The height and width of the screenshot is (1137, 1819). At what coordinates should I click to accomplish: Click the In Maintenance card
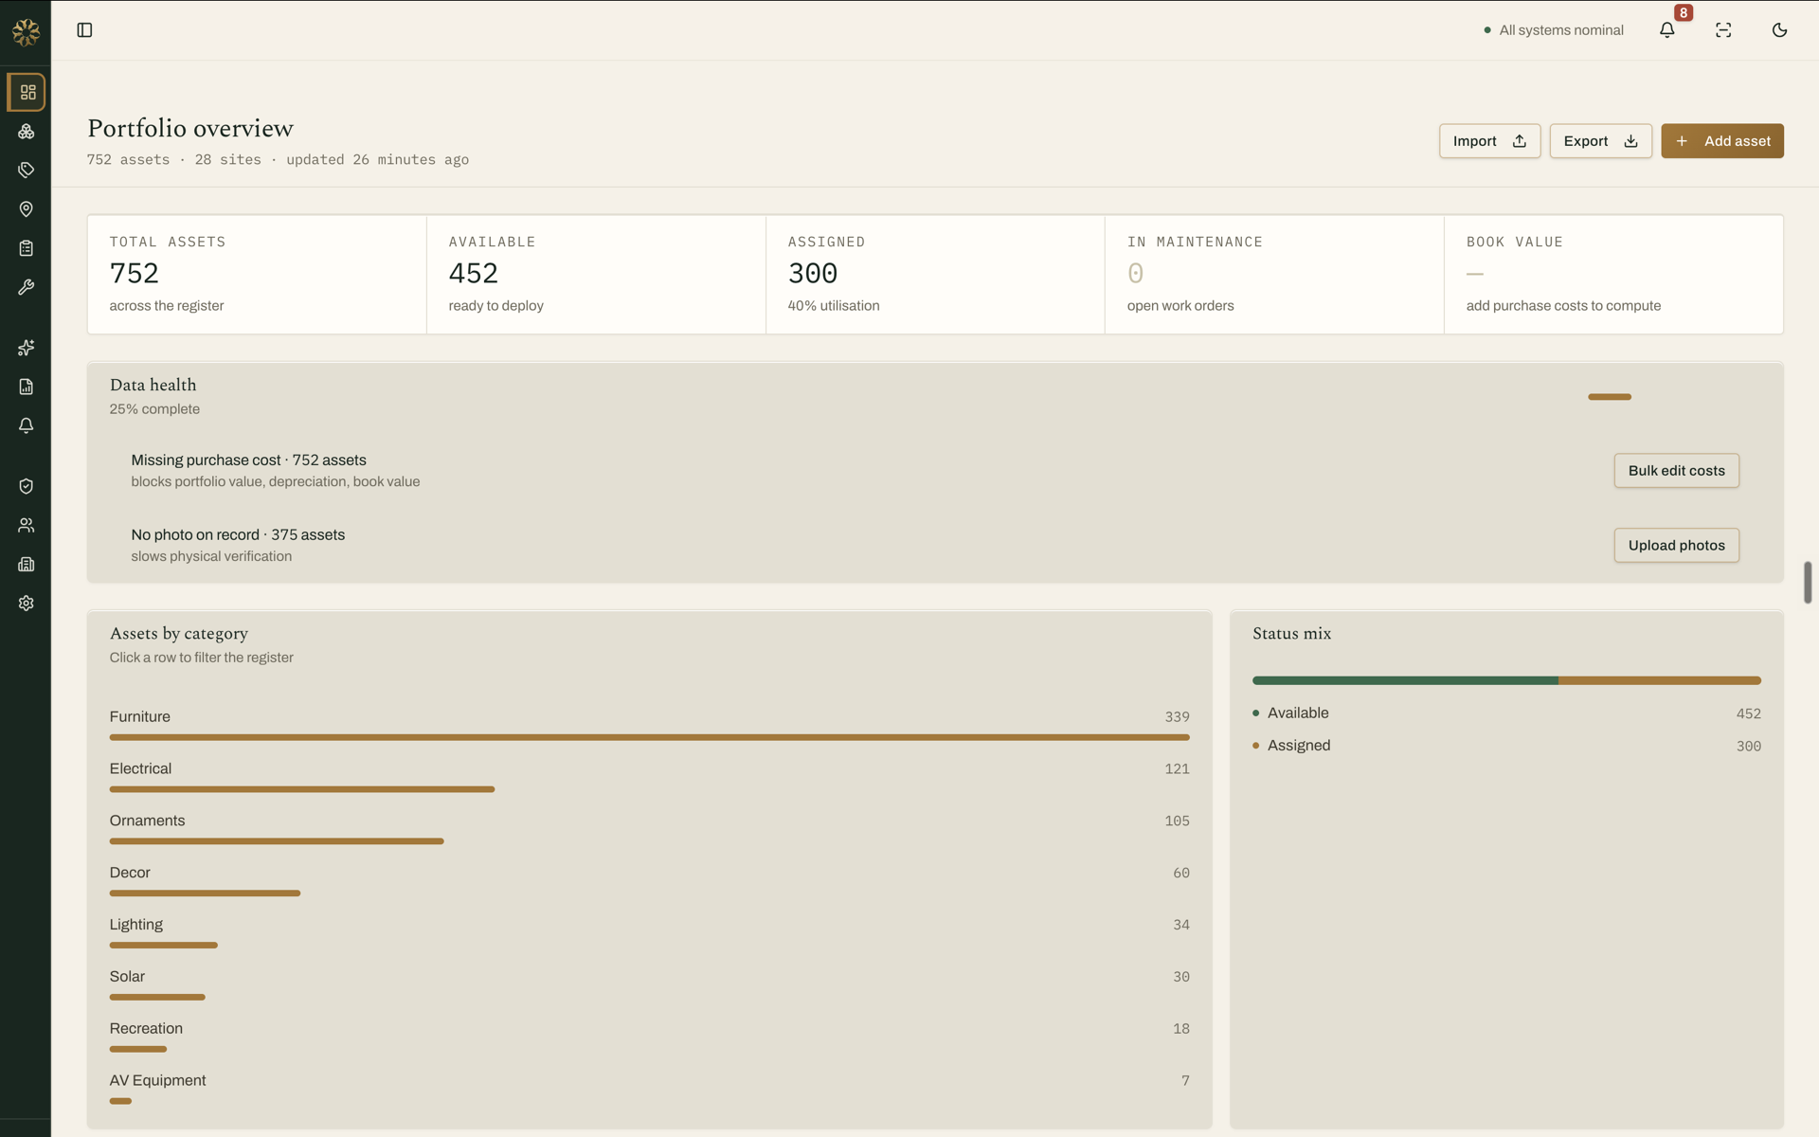point(1274,275)
